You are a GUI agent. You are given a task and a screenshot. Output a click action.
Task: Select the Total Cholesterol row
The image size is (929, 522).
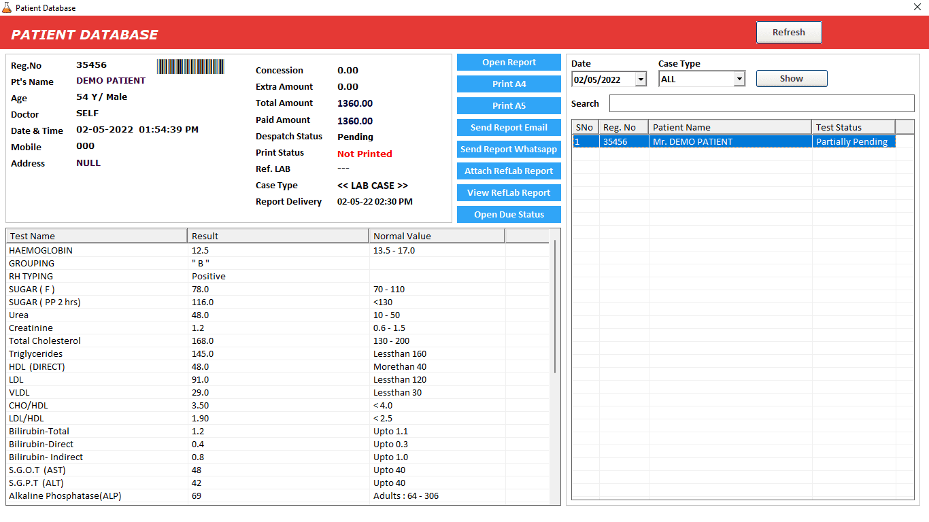pos(277,341)
